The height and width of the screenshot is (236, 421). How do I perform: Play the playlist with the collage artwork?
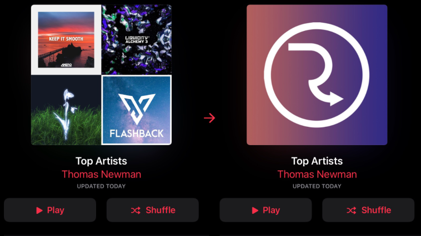pyautogui.click(x=50, y=210)
